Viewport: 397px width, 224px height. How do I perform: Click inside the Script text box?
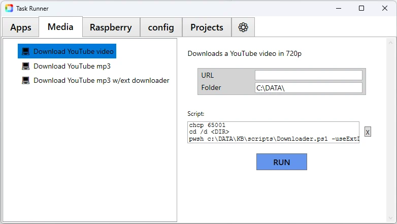click(x=273, y=132)
